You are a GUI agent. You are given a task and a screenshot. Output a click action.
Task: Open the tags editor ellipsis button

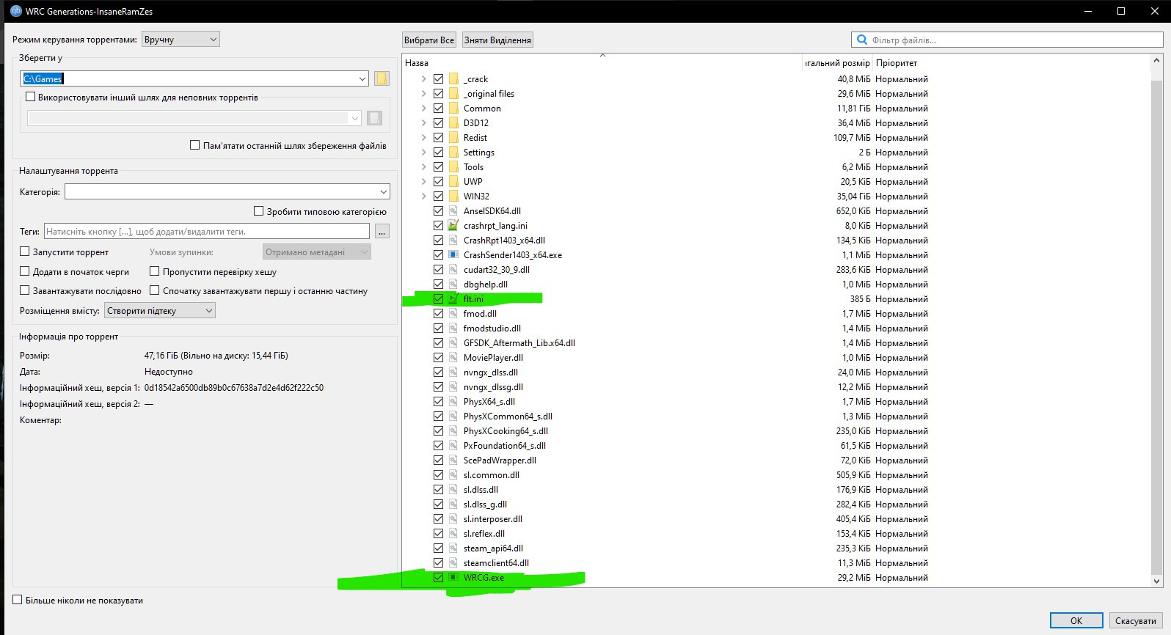tap(382, 232)
